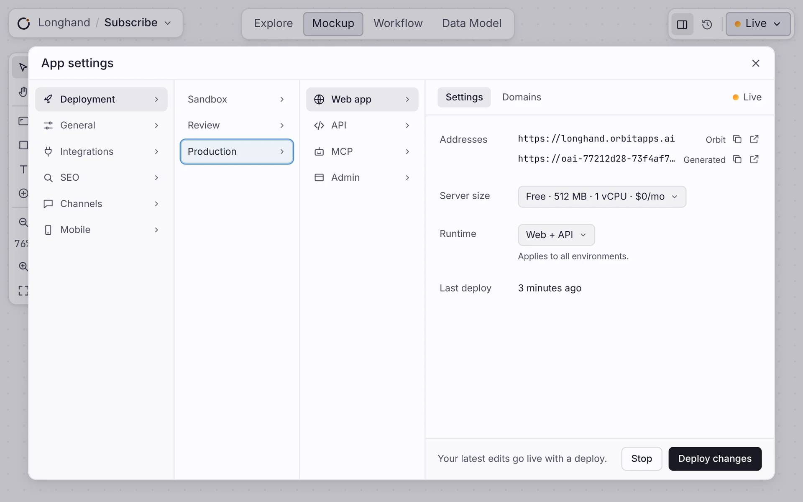The height and width of the screenshot is (502, 803).
Task: Click the Stop button
Action: (x=642, y=459)
